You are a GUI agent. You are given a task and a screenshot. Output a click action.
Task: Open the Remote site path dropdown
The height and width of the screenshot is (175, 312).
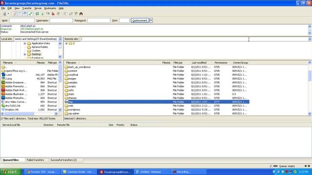(310, 39)
